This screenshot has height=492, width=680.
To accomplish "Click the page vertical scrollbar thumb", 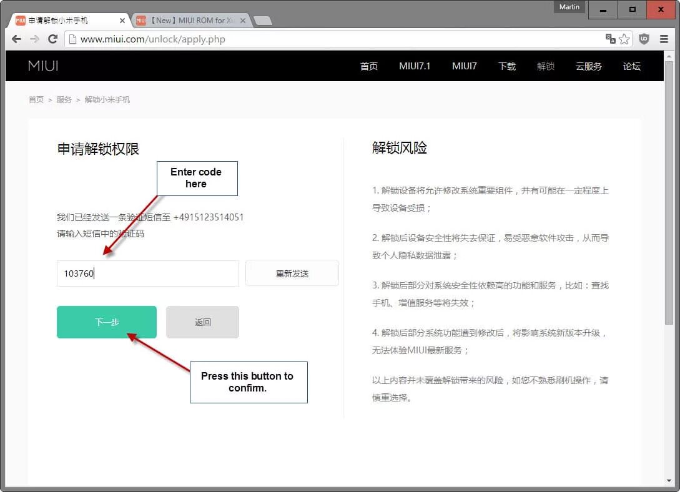I will (669, 193).
